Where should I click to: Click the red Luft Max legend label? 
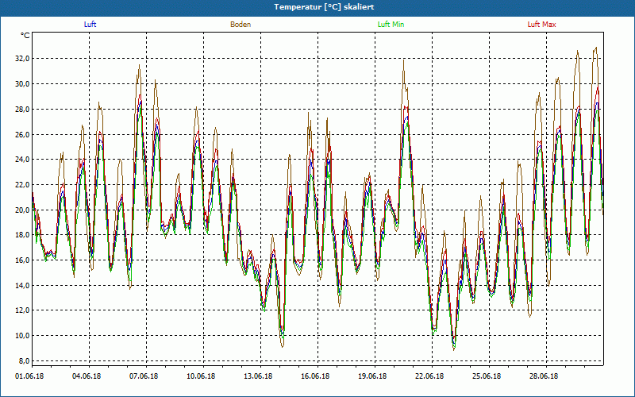[x=541, y=25]
